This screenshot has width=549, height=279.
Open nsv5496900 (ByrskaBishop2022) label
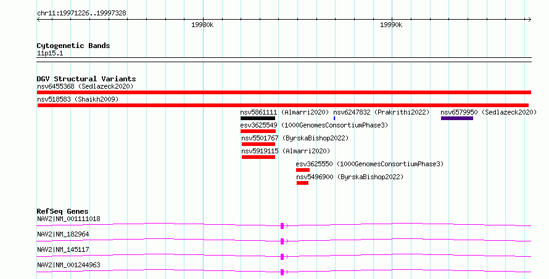350,177
